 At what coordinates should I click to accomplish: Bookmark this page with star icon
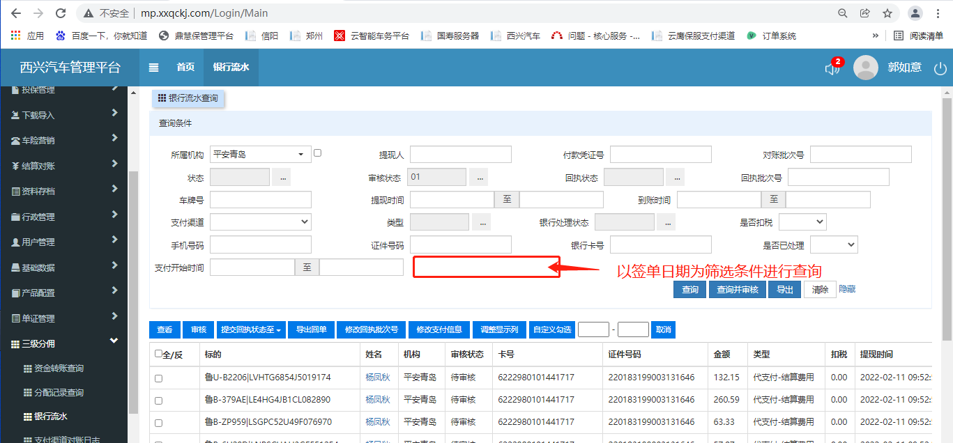tap(887, 13)
